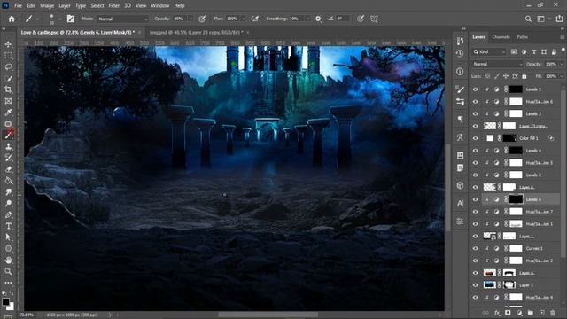Open the Window menu
Screen dimensions: 567x319
(x=159, y=6)
